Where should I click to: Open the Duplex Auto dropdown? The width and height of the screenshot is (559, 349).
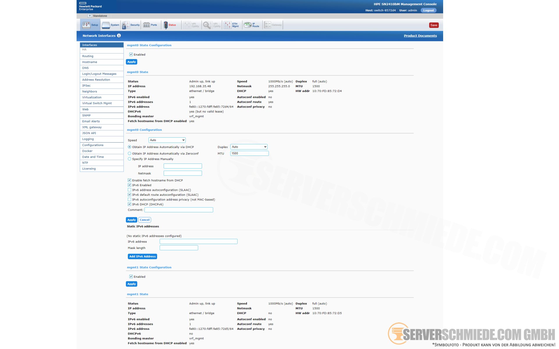coord(249,147)
